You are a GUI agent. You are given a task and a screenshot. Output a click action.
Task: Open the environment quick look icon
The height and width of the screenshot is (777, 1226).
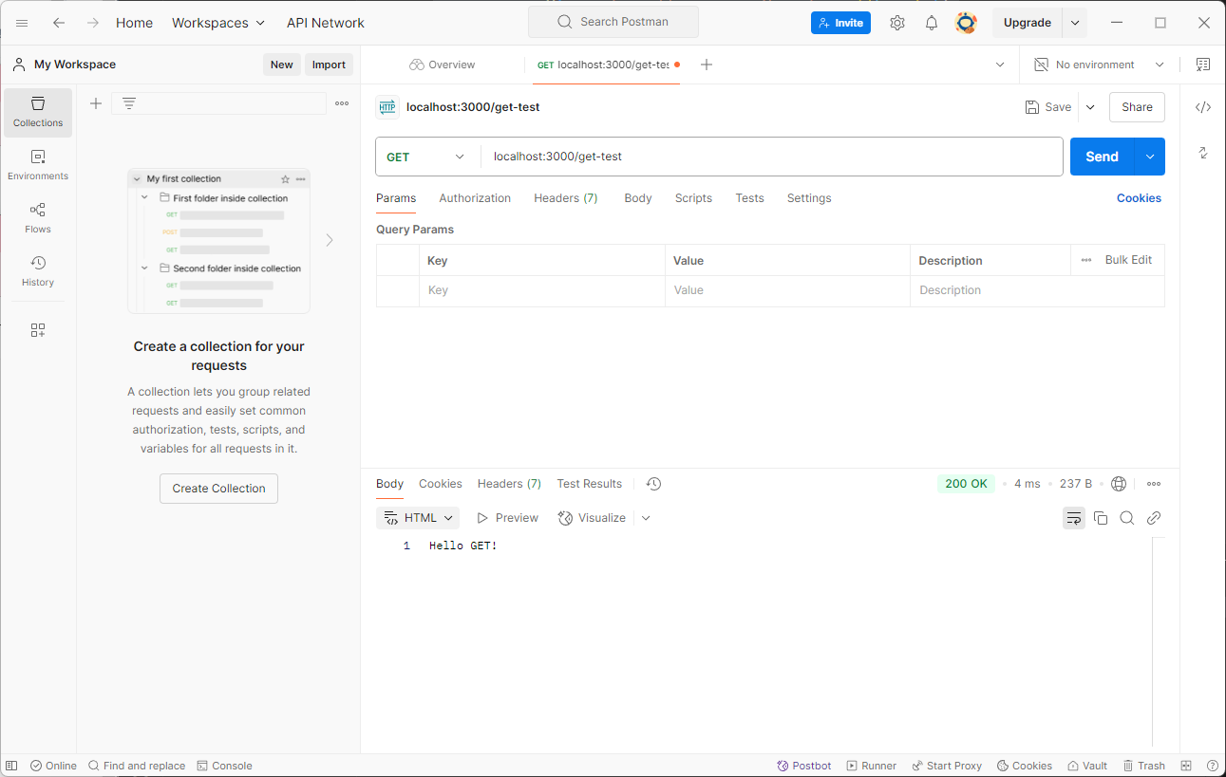click(x=1203, y=65)
